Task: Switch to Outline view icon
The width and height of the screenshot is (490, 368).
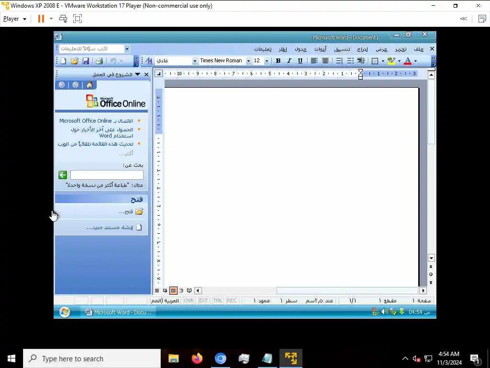Action: click(x=181, y=291)
